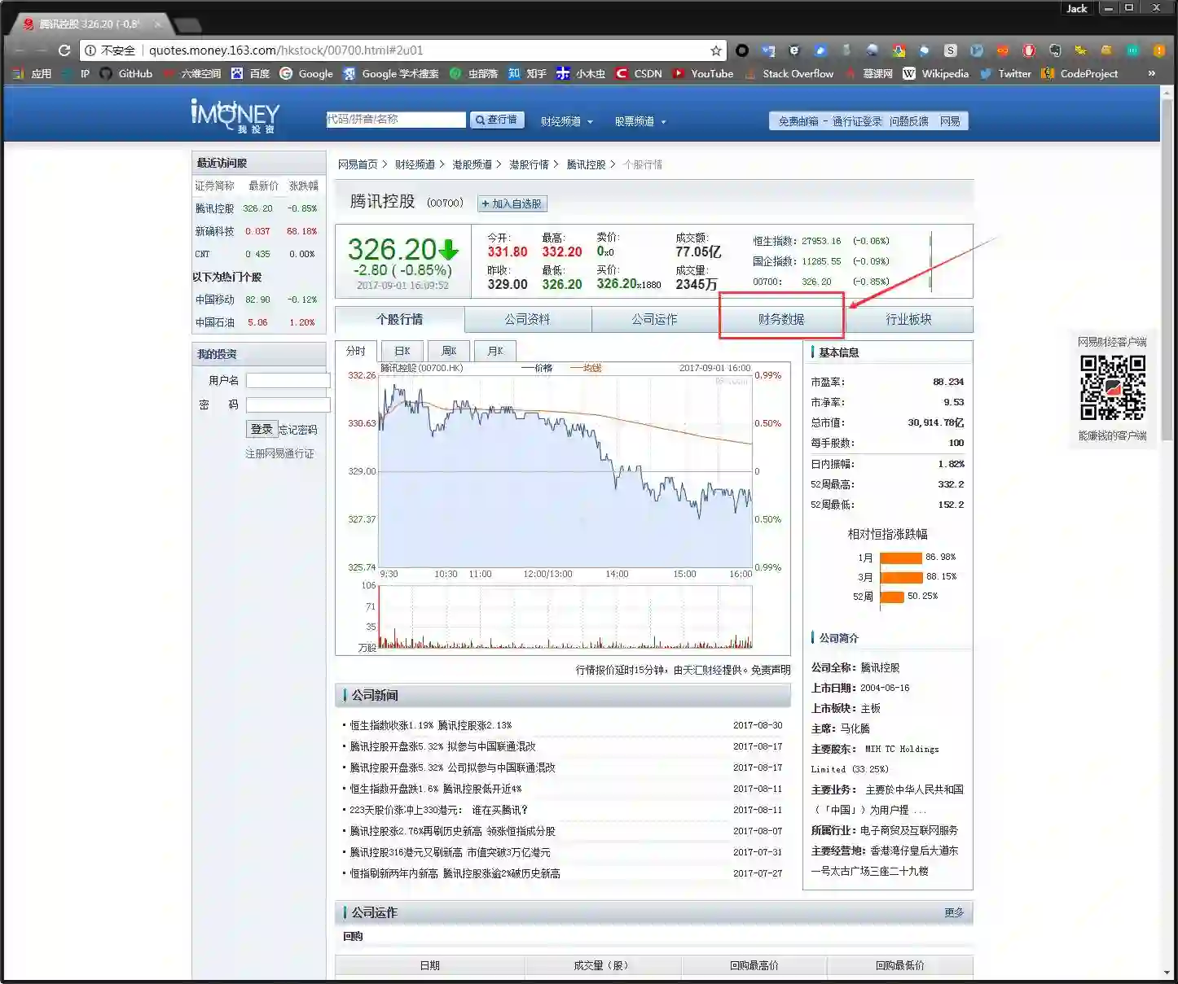Select the 月K chart tab

(x=495, y=351)
